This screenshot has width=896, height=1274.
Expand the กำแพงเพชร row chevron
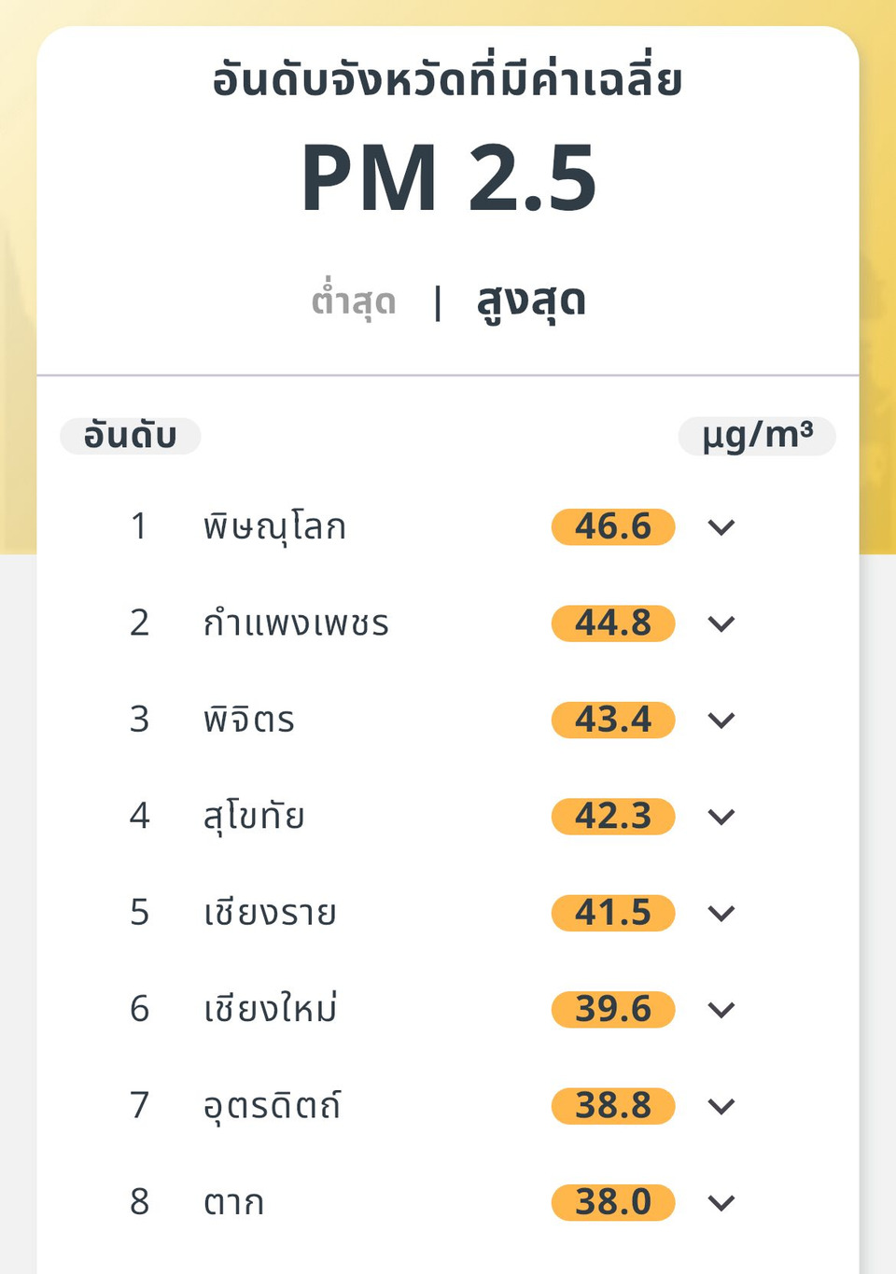(x=721, y=623)
